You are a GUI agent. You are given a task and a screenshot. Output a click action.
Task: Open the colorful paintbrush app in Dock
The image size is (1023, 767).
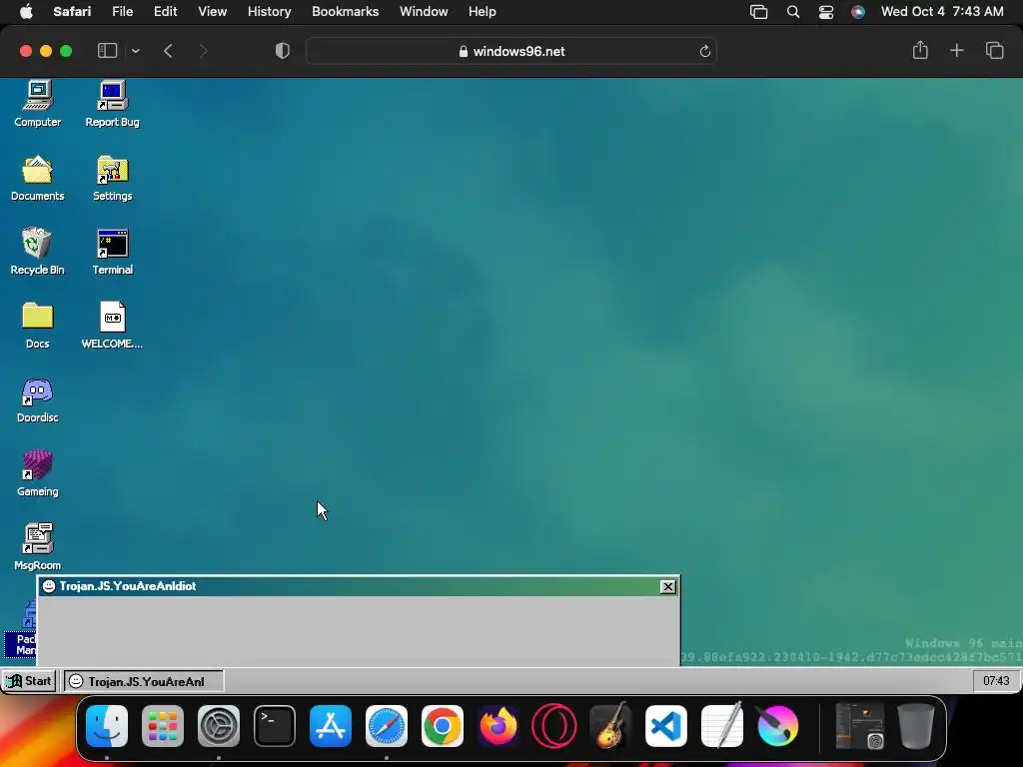pyautogui.click(x=777, y=725)
